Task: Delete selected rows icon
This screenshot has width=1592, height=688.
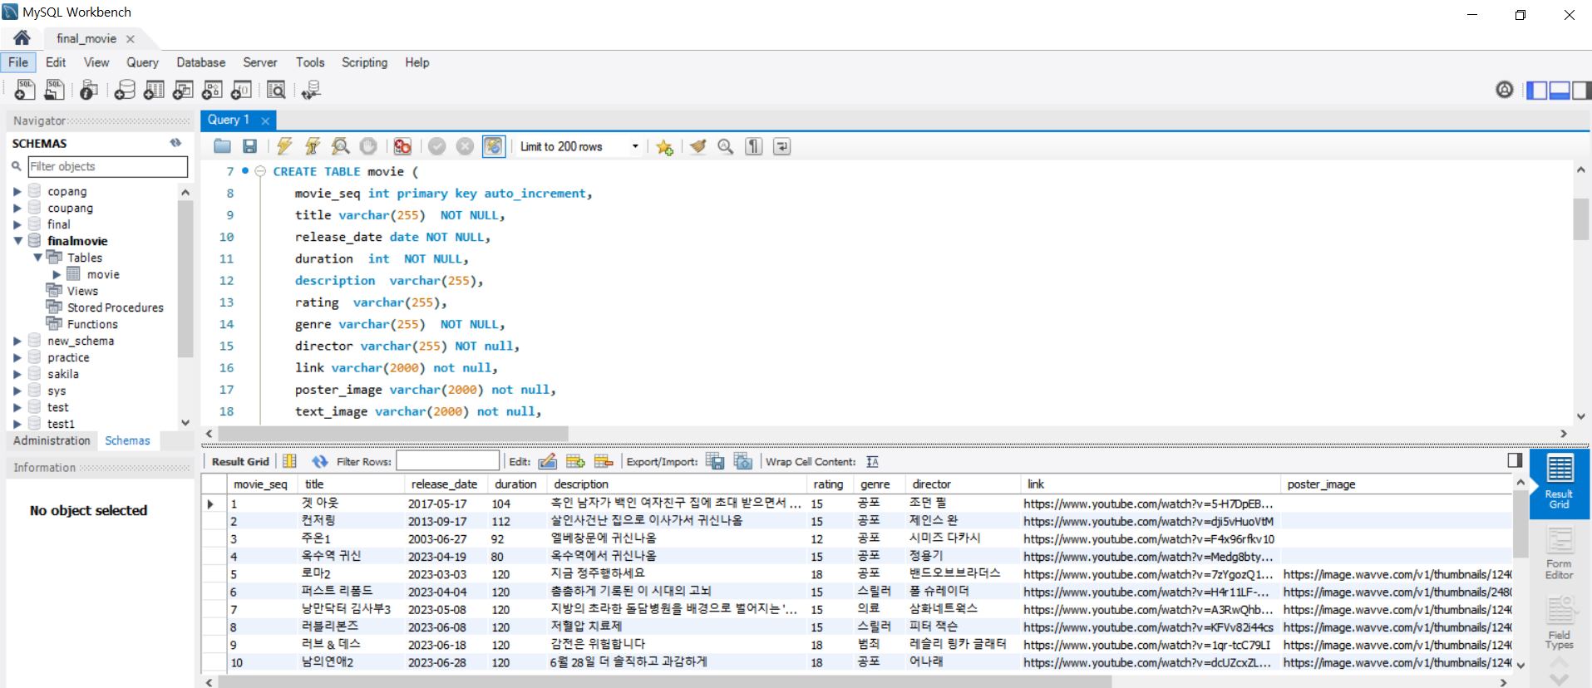Action: [x=604, y=461]
